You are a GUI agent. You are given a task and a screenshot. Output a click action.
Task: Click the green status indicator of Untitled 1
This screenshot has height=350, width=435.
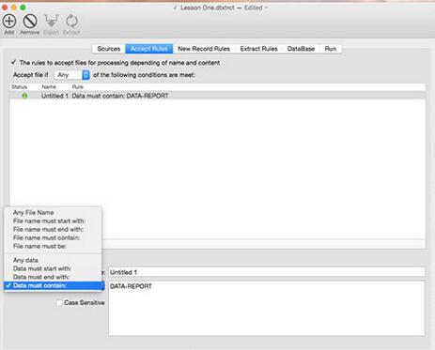[x=24, y=96]
